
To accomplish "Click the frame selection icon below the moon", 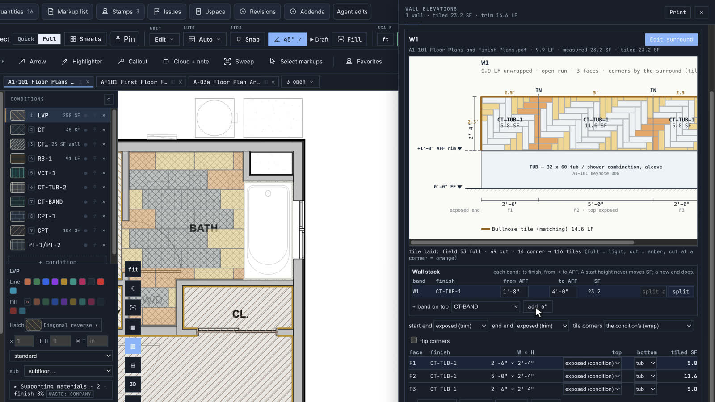I will (133, 308).
